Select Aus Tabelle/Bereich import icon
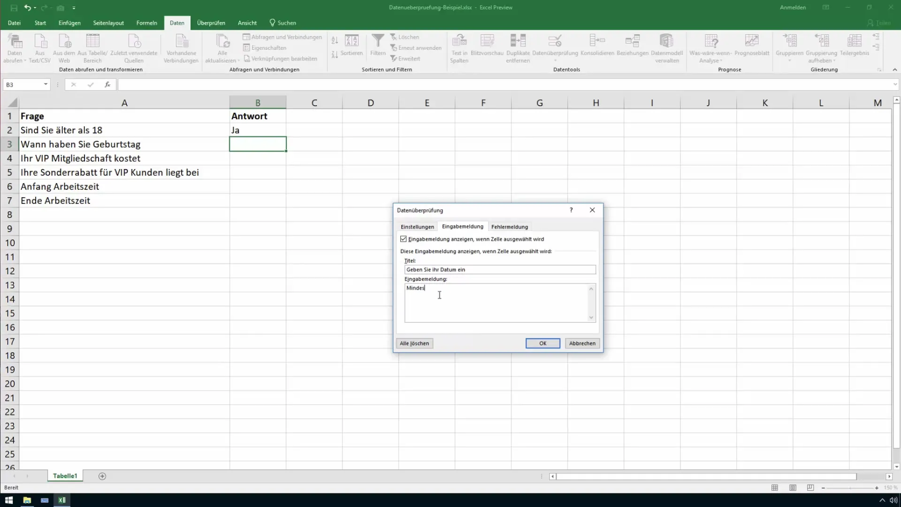This screenshot has width=901, height=507. pyautogui.click(x=92, y=48)
